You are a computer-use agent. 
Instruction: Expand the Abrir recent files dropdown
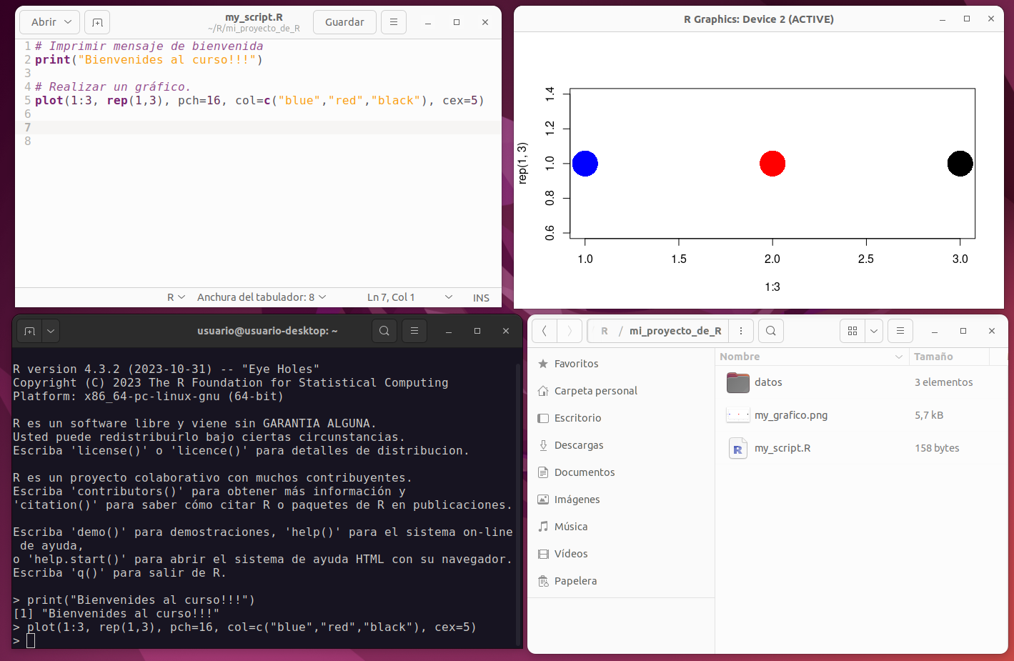click(68, 22)
